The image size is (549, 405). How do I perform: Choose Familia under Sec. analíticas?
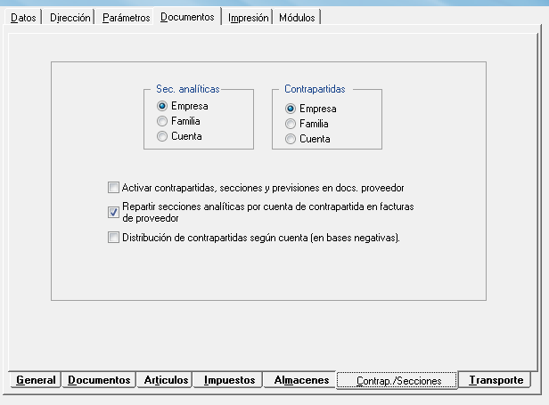(162, 121)
